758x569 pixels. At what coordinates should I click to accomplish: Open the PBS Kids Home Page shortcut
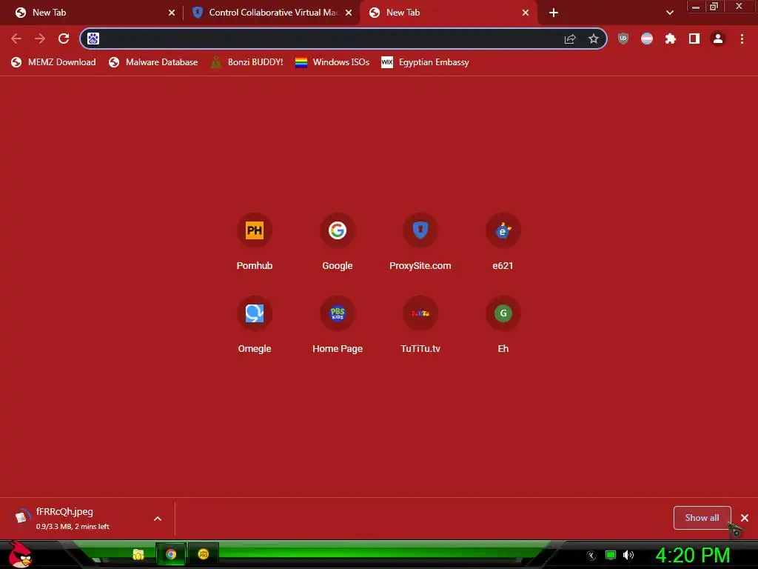(338, 325)
